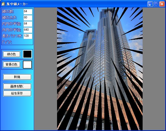Click the white background color swatch
Viewport: 166px width, 131px height.
coord(27,64)
